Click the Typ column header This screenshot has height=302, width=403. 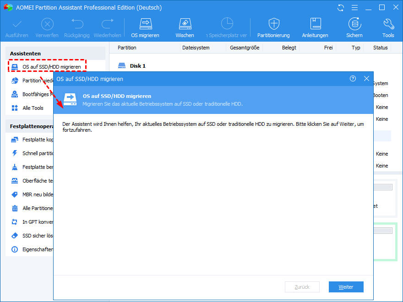tap(356, 48)
